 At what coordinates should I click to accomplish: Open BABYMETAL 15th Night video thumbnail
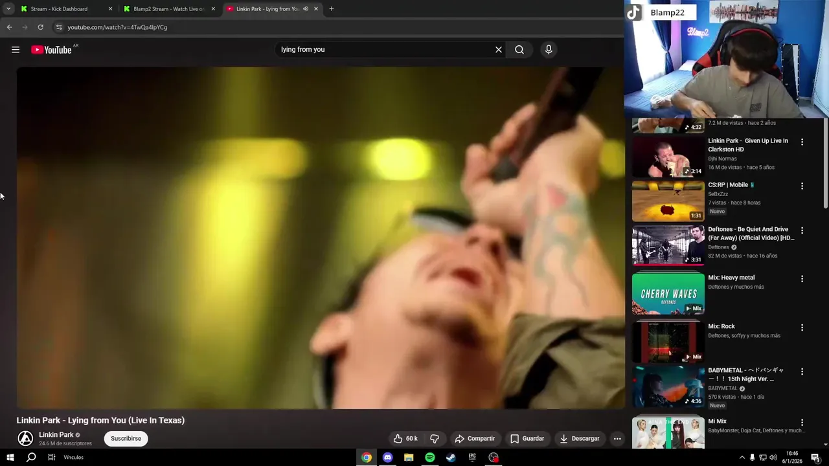(668, 386)
